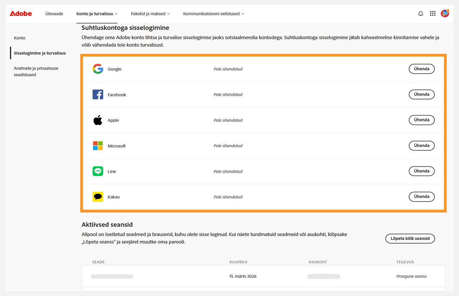Expand the Konto ja turvalisus dropdown
Screen dimensions: 459x296
(x=97, y=14)
